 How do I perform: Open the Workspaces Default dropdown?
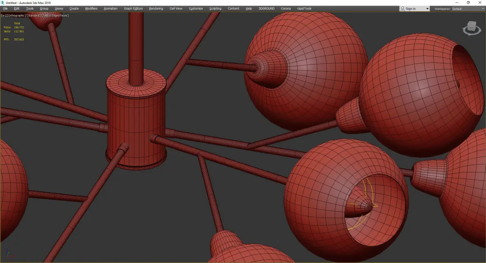coord(468,8)
